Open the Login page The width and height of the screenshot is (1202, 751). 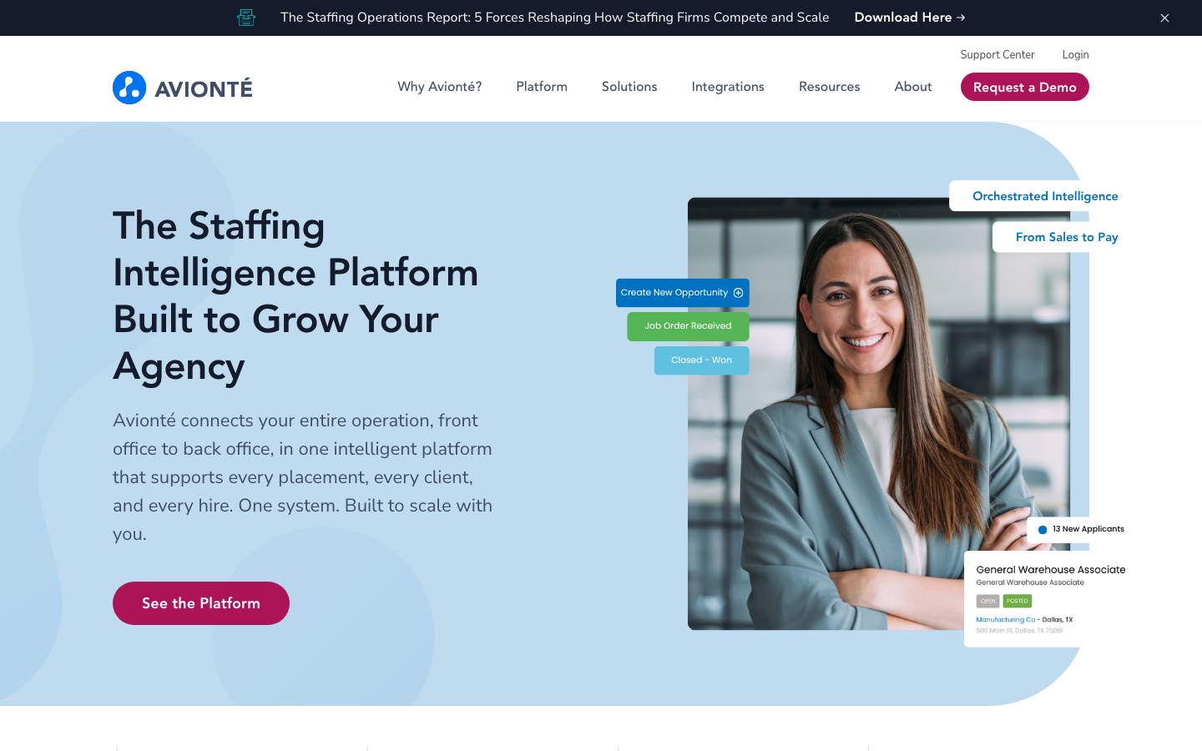[1075, 55]
